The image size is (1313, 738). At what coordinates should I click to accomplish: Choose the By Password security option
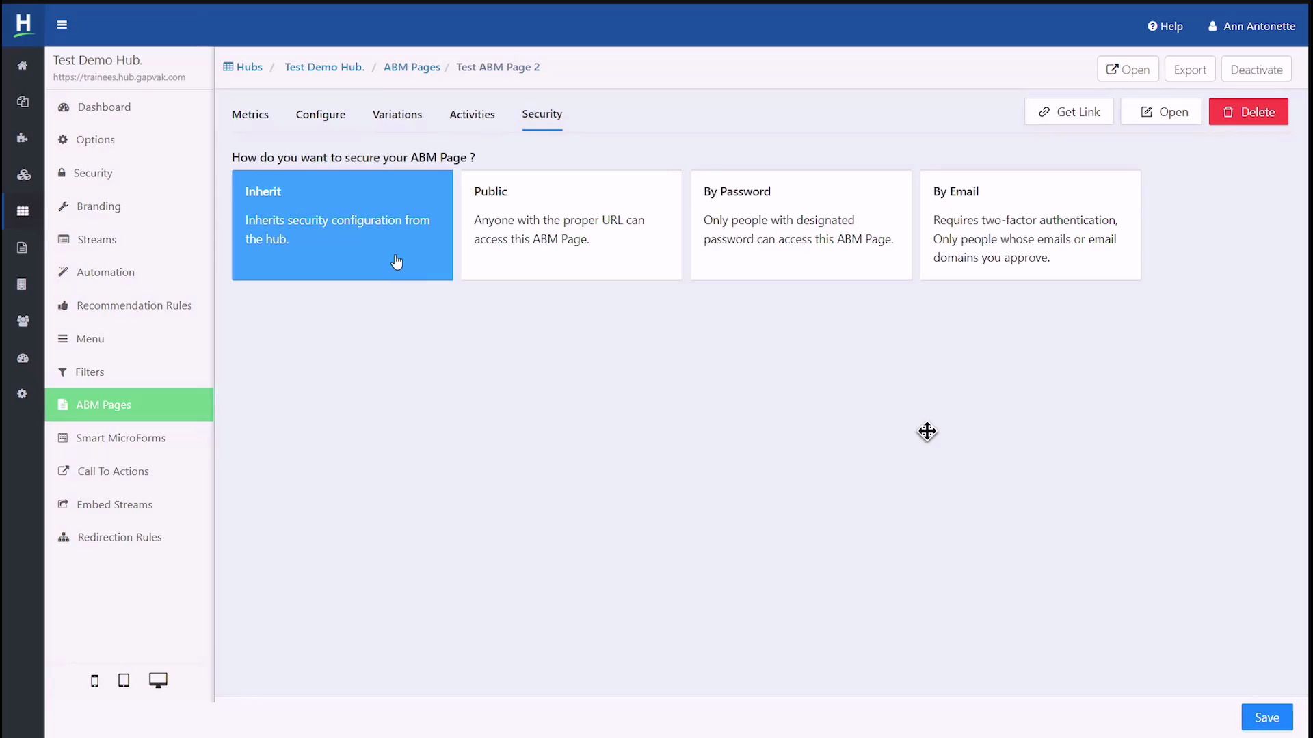tap(801, 225)
